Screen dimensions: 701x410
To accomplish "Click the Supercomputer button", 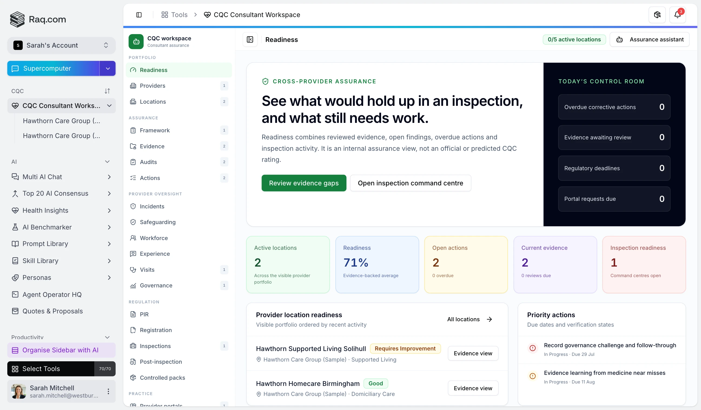I will [x=53, y=68].
